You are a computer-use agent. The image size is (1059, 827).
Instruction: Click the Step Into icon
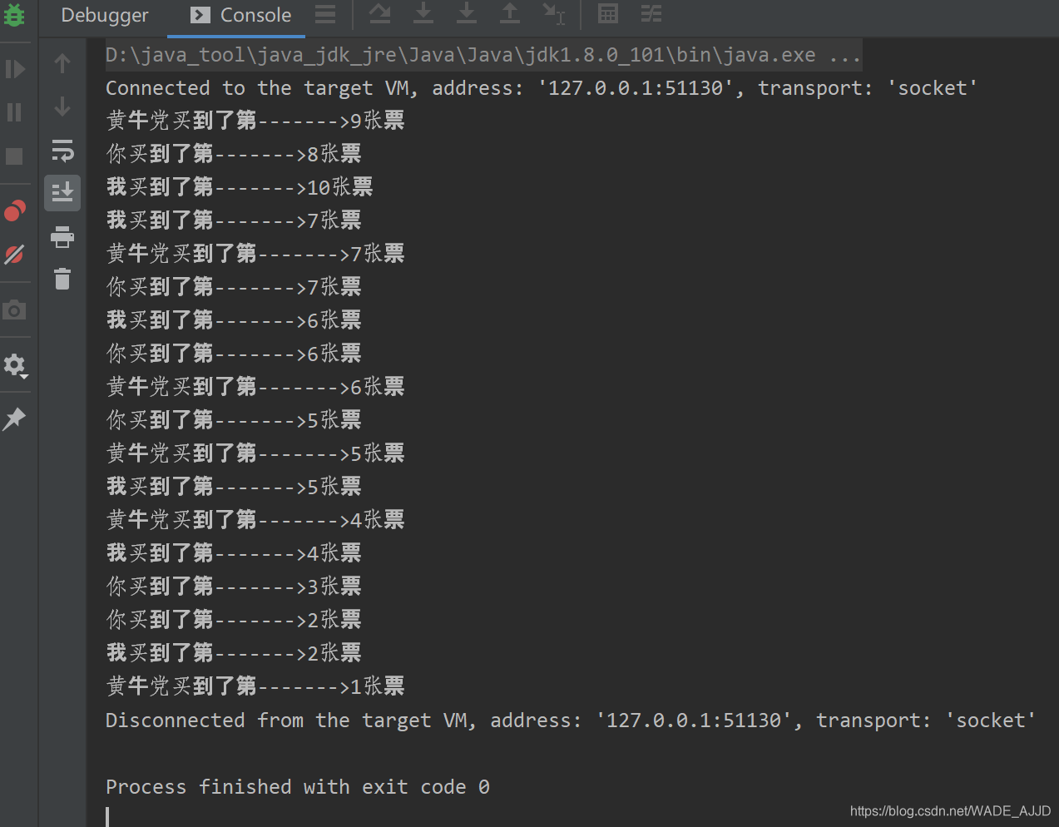tap(423, 13)
